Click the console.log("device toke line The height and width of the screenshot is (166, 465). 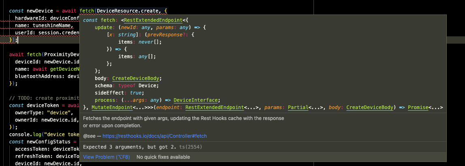pyautogui.click(x=44, y=134)
